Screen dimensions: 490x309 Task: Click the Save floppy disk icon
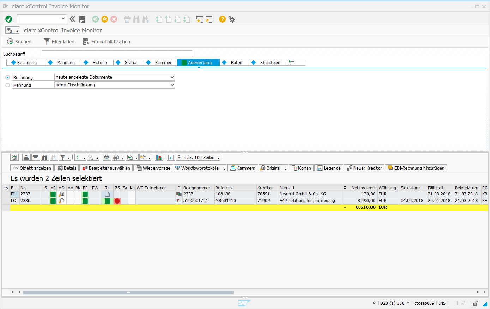[x=82, y=19]
